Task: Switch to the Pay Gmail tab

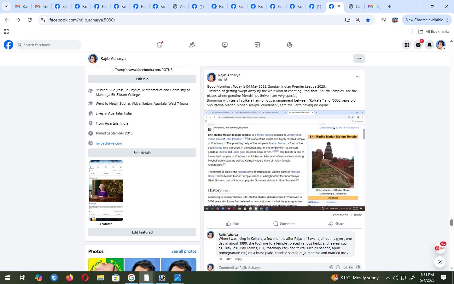Action: pyautogui.click(x=374, y=6)
